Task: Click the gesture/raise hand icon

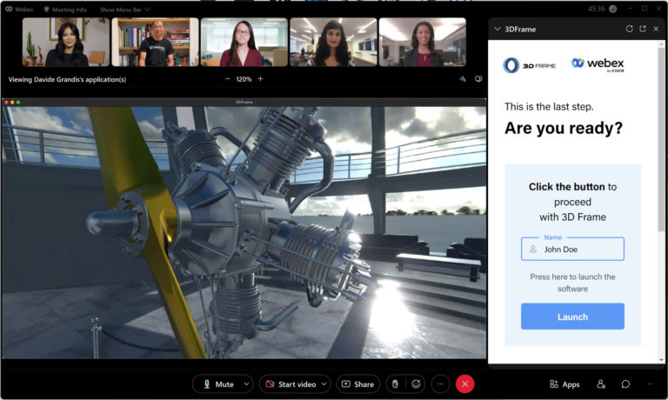Action: tap(394, 384)
